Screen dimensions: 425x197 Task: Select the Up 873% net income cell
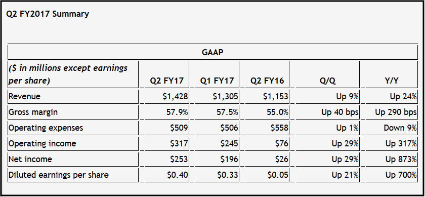tap(401, 160)
